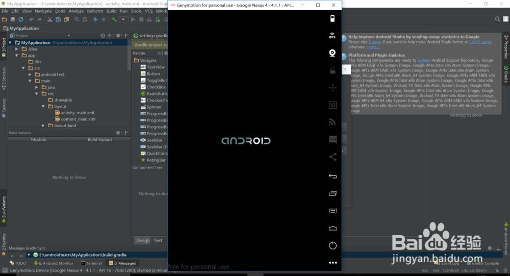Tap the Genymotion menu button
Image resolution: width=510 pixels, height=276 pixels.
333,211
